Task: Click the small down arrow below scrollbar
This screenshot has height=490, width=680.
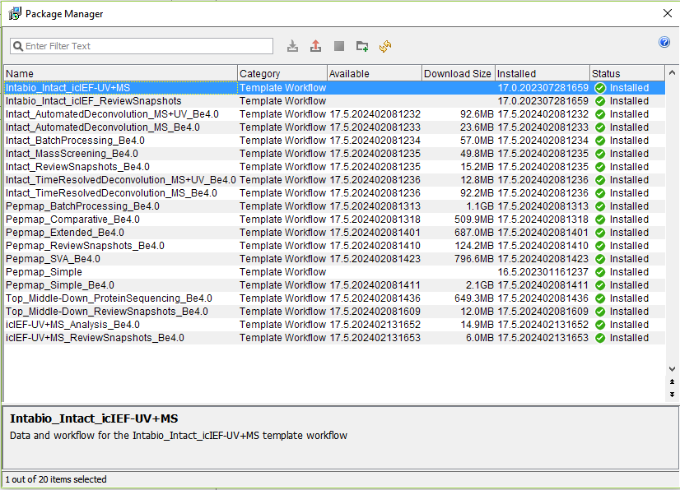Action: pyautogui.click(x=672, y=395)
